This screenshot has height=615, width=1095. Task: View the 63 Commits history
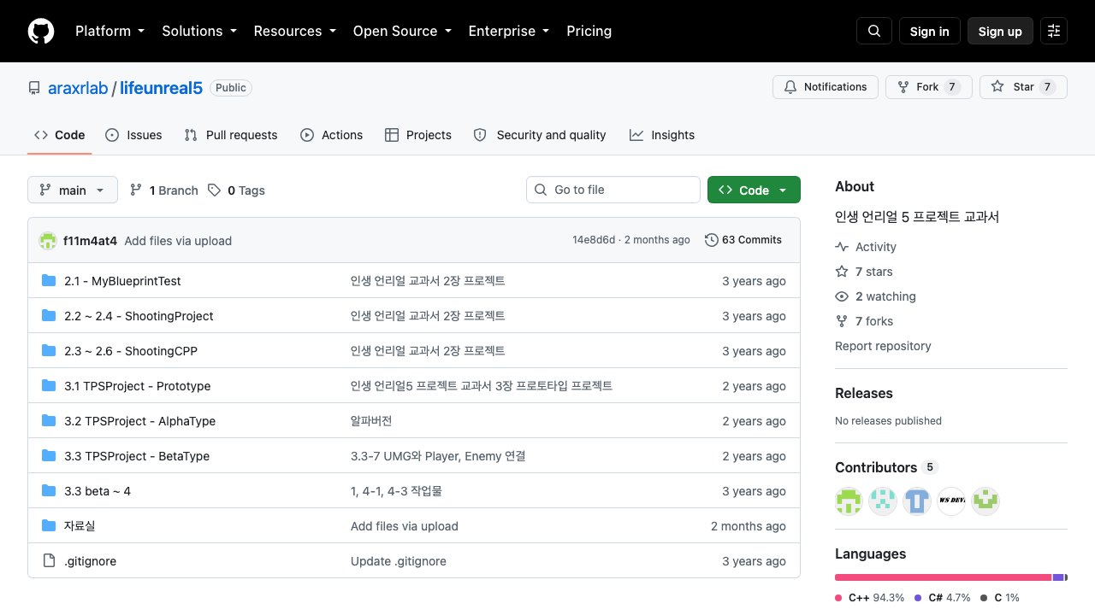(x=743, y=240)
